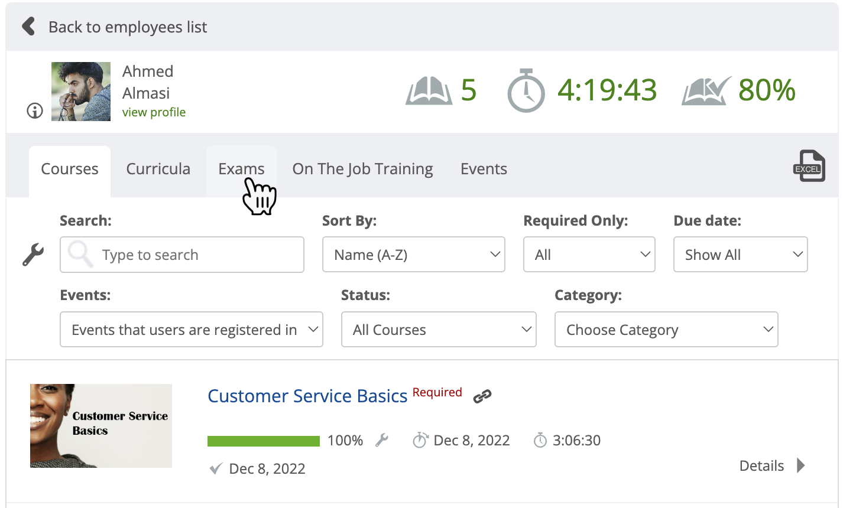Open Ahmed's view profile link
The height and width of the screenshot is (508, 843).
click(154, 112)
